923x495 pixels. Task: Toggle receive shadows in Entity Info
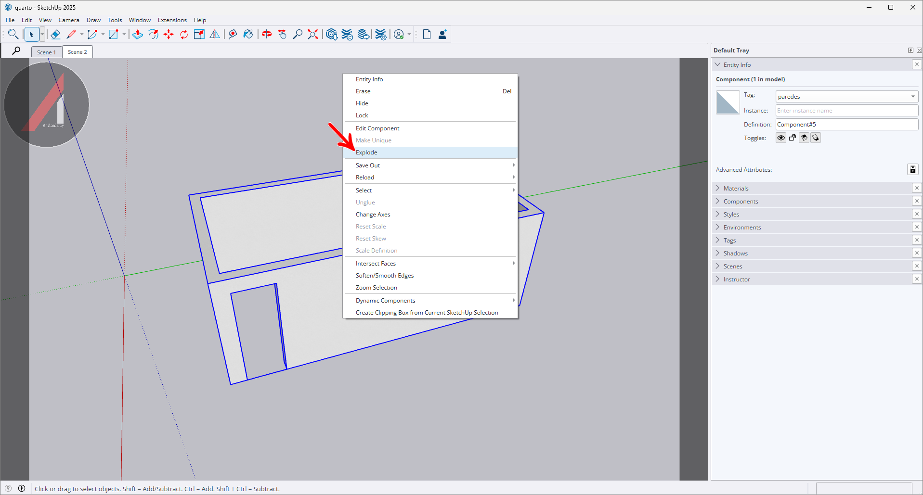point(804,138)
